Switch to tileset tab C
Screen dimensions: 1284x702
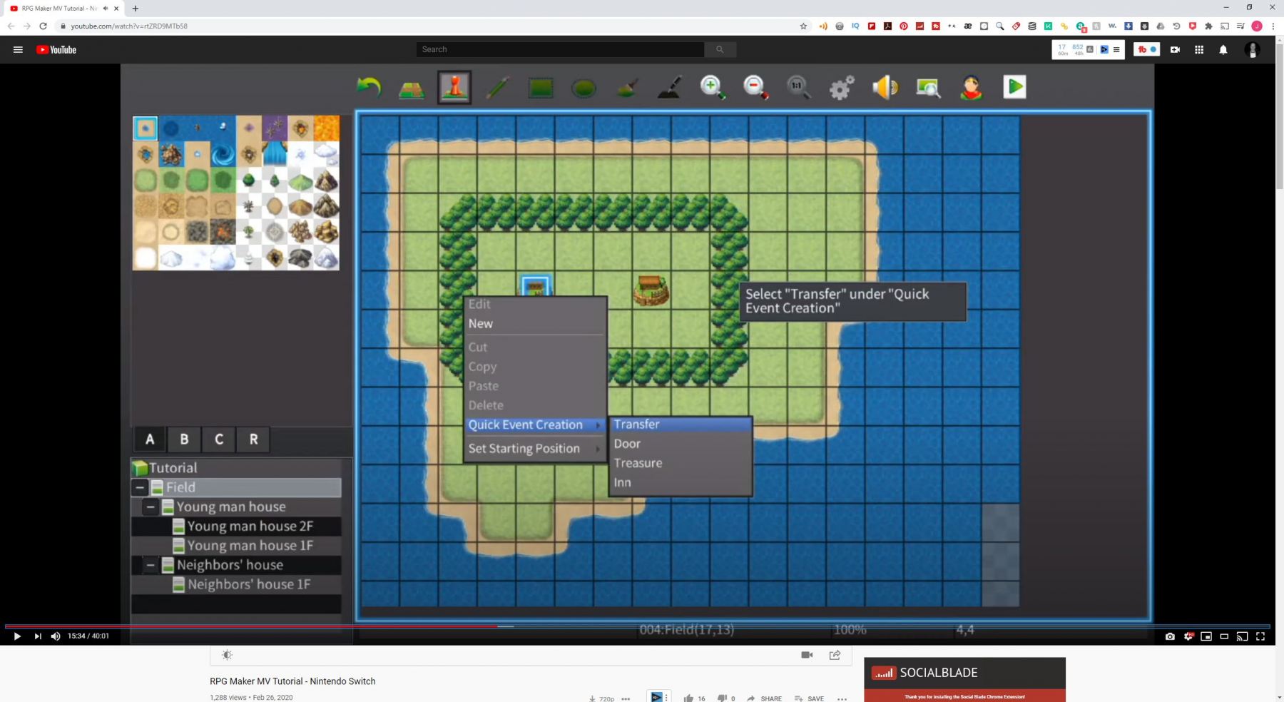[x=219, y=439]
